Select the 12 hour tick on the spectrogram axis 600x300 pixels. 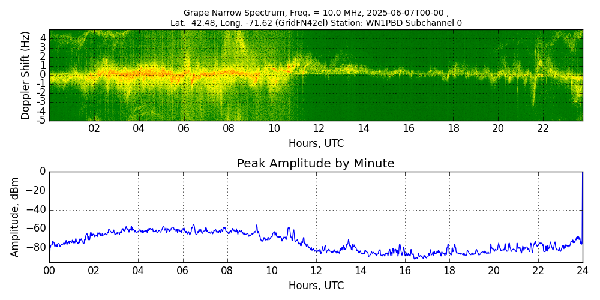pos(319,128)
